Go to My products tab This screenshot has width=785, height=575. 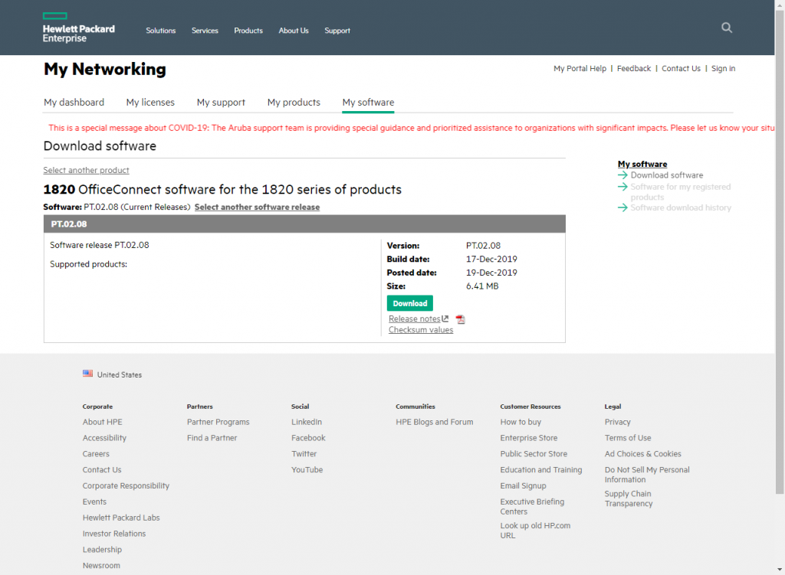pyautogui.click(x=294, y=102)
